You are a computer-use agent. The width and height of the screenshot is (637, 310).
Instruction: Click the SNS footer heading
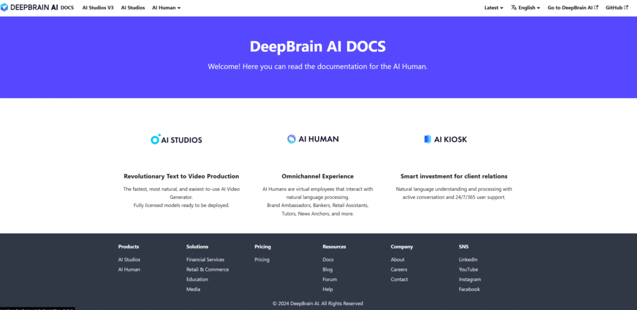point(463,247)
